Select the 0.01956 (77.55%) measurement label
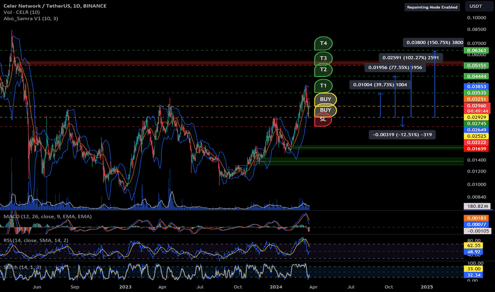Viewport: 495px width, 292px height. pyautogui.click(x=395, y=67)
